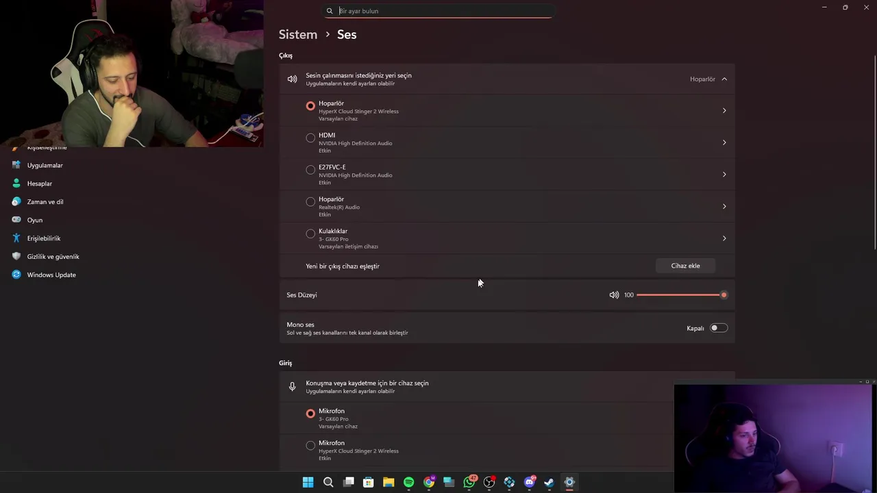The width and height of the screenshot is (877, 493).
Task: Select E27FVC-E output device
Action: coord(310,170)
